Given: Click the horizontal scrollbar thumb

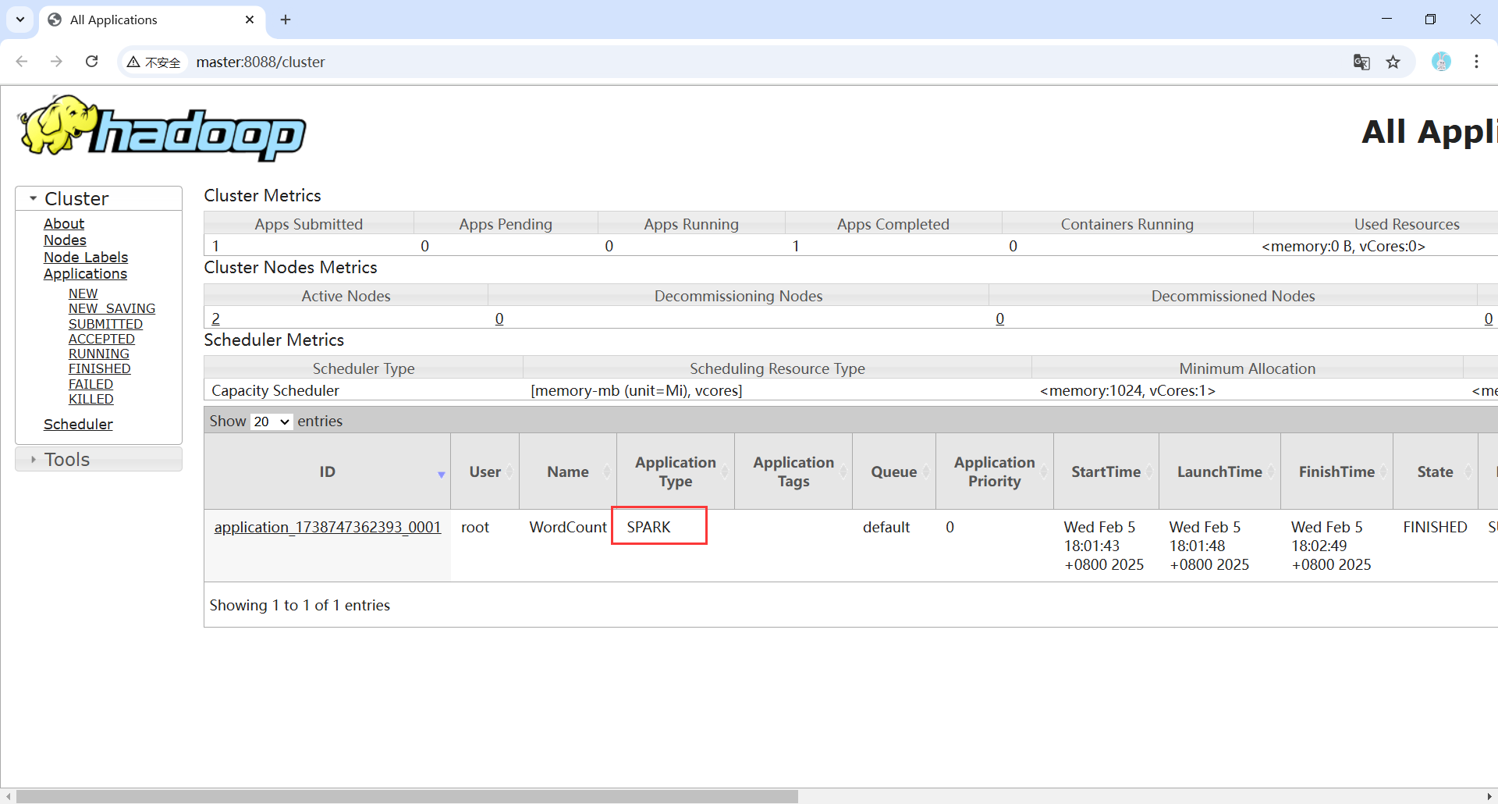Looking at the screenshot, I should click(407, 796).
